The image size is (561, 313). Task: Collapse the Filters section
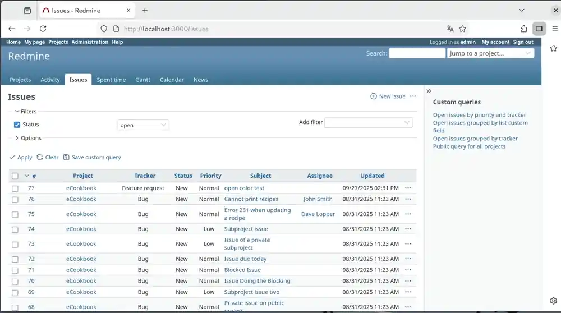[25, 111]
